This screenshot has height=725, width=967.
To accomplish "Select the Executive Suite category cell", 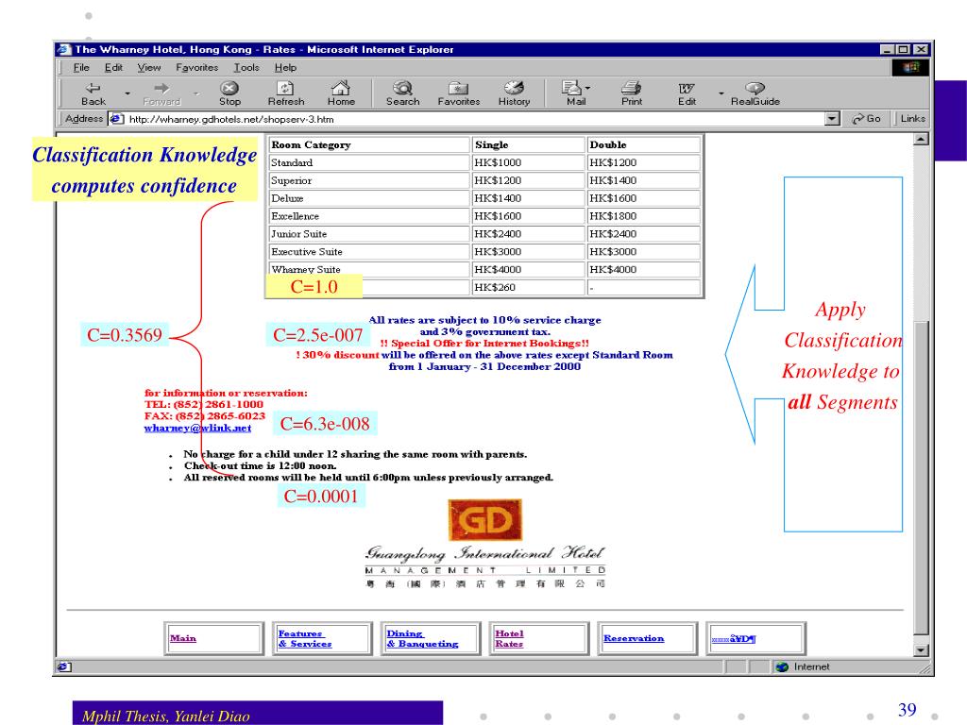I will click(369, 252).
